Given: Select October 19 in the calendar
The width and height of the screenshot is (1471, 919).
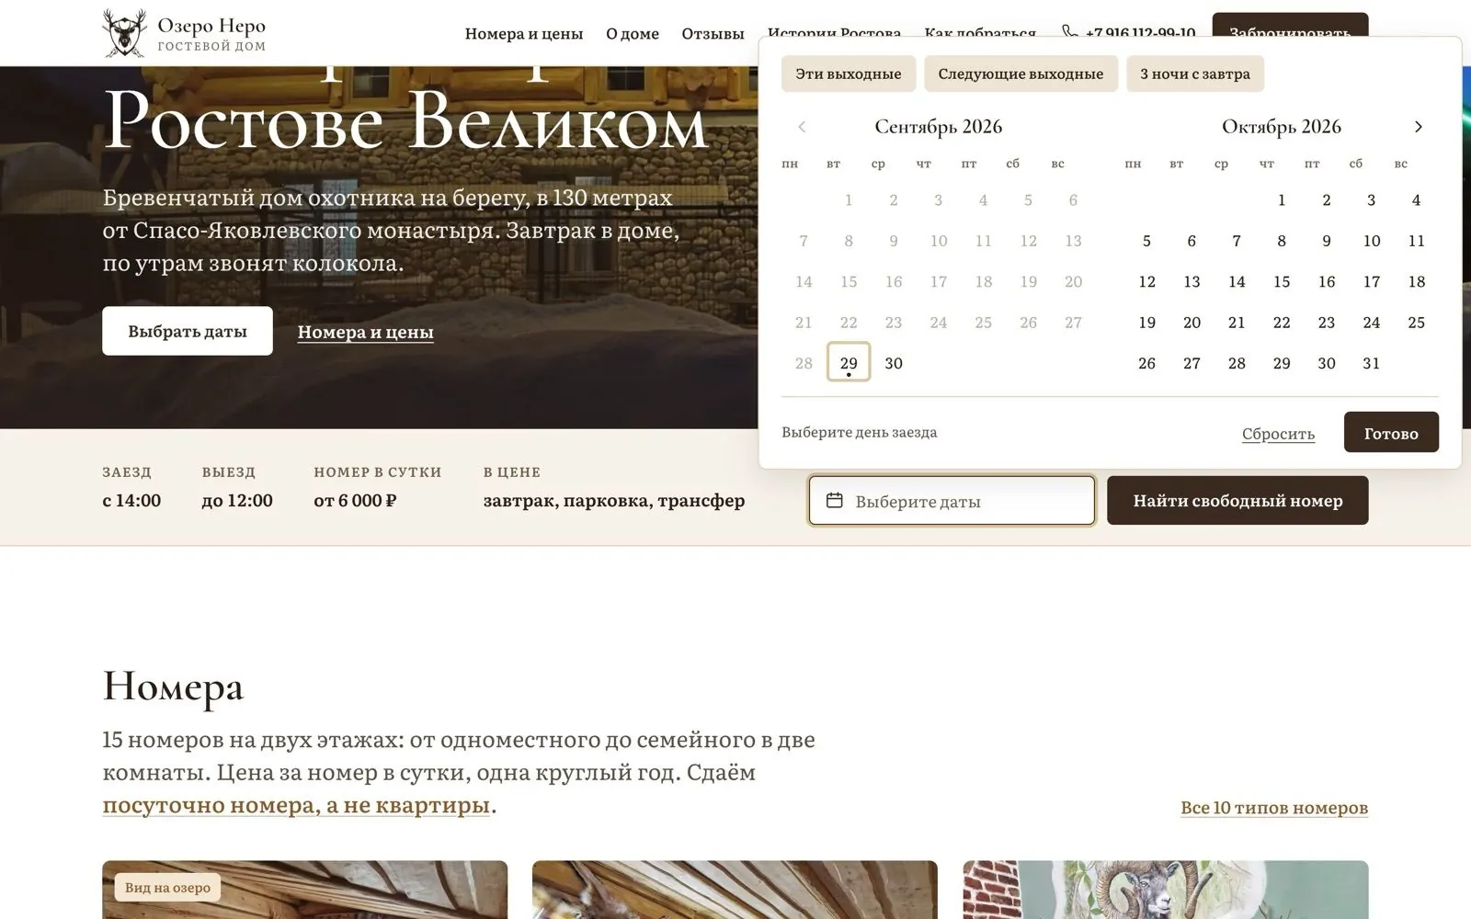Looking at the screenshot, I should pos(1146,323).
